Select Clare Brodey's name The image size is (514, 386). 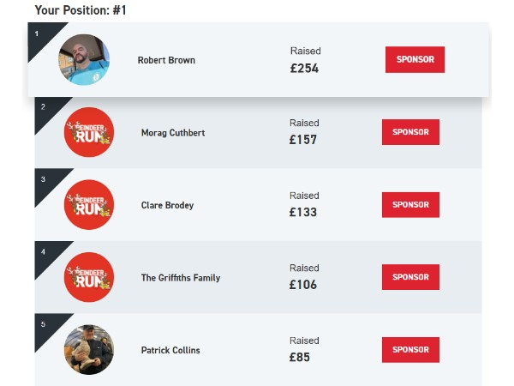point(167,206)
